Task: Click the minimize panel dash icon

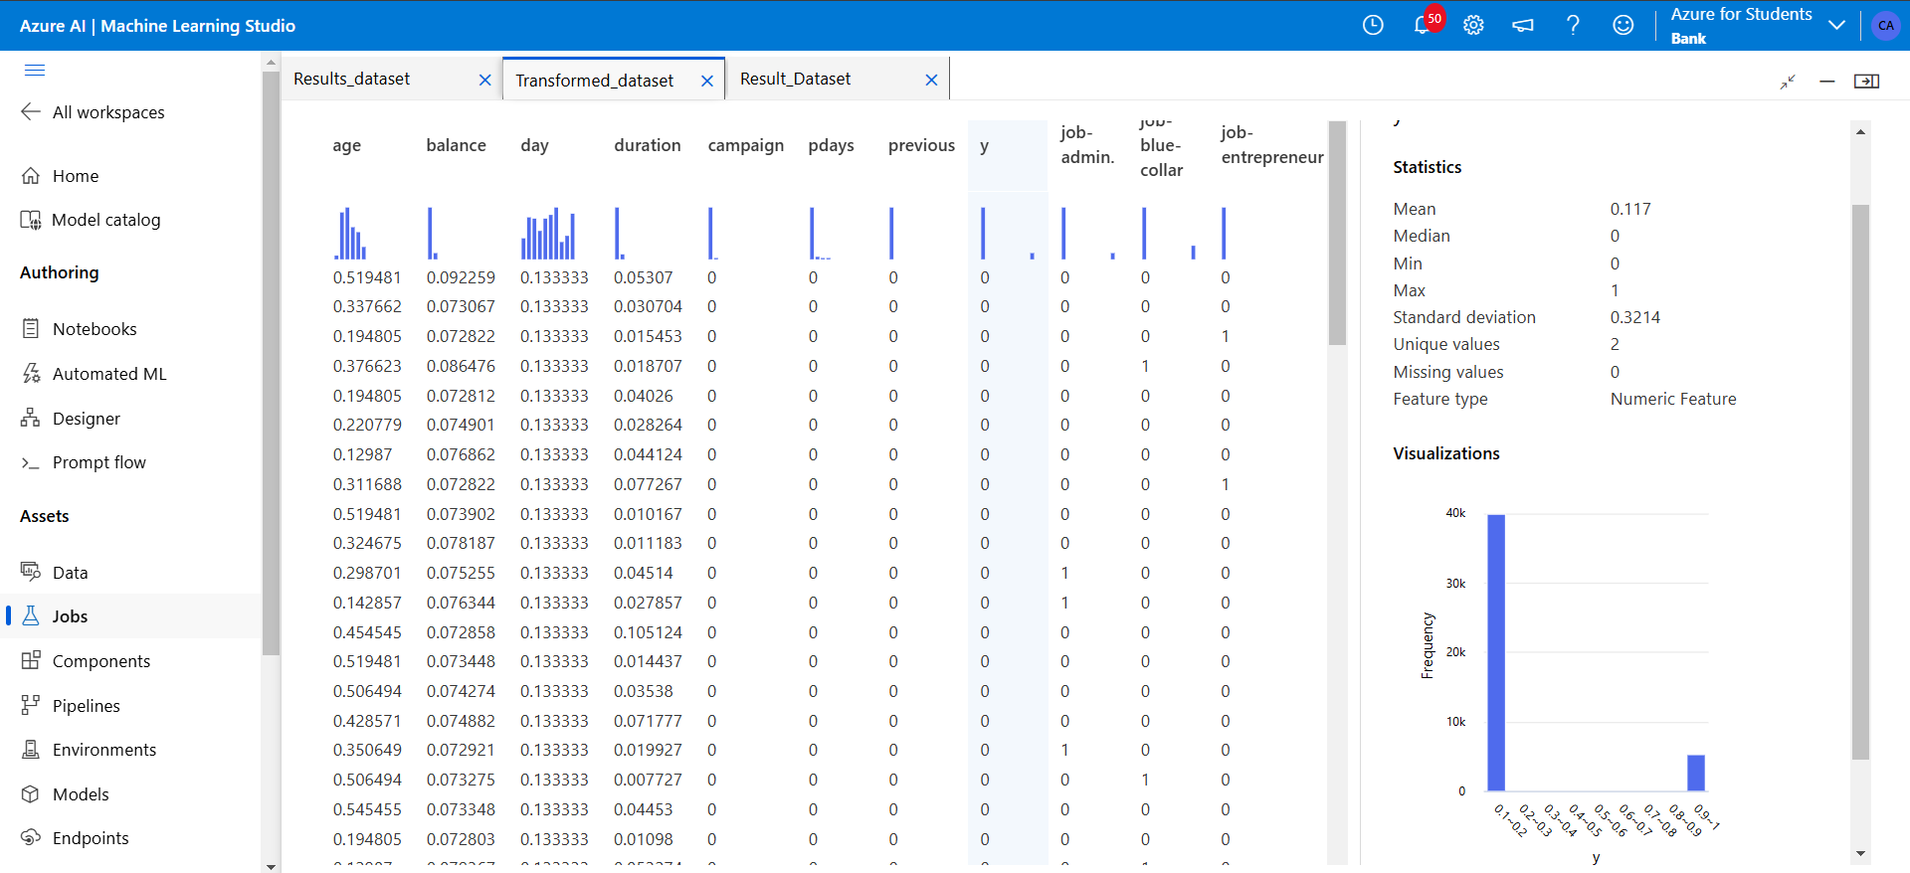Action: (x=1826, y=81)
